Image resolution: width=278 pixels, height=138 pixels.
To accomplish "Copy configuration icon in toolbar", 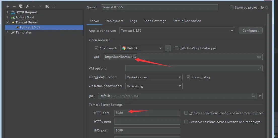I will point(21,6).
